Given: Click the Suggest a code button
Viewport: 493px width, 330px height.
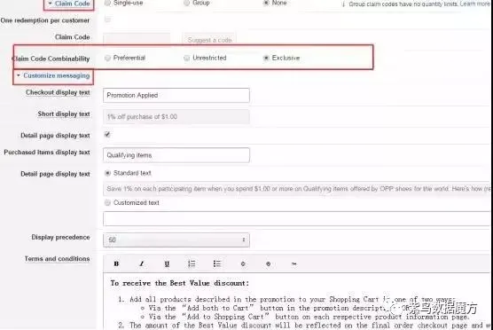Looking at the screenshot, I should pyautogui.click(x=209, y=40).
